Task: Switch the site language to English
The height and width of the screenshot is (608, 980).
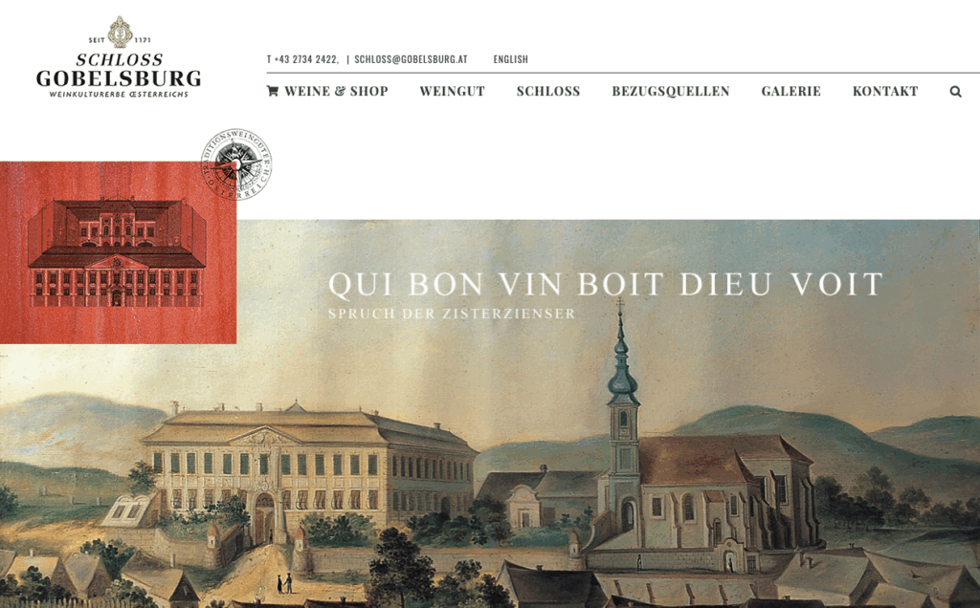Action: 511,59
